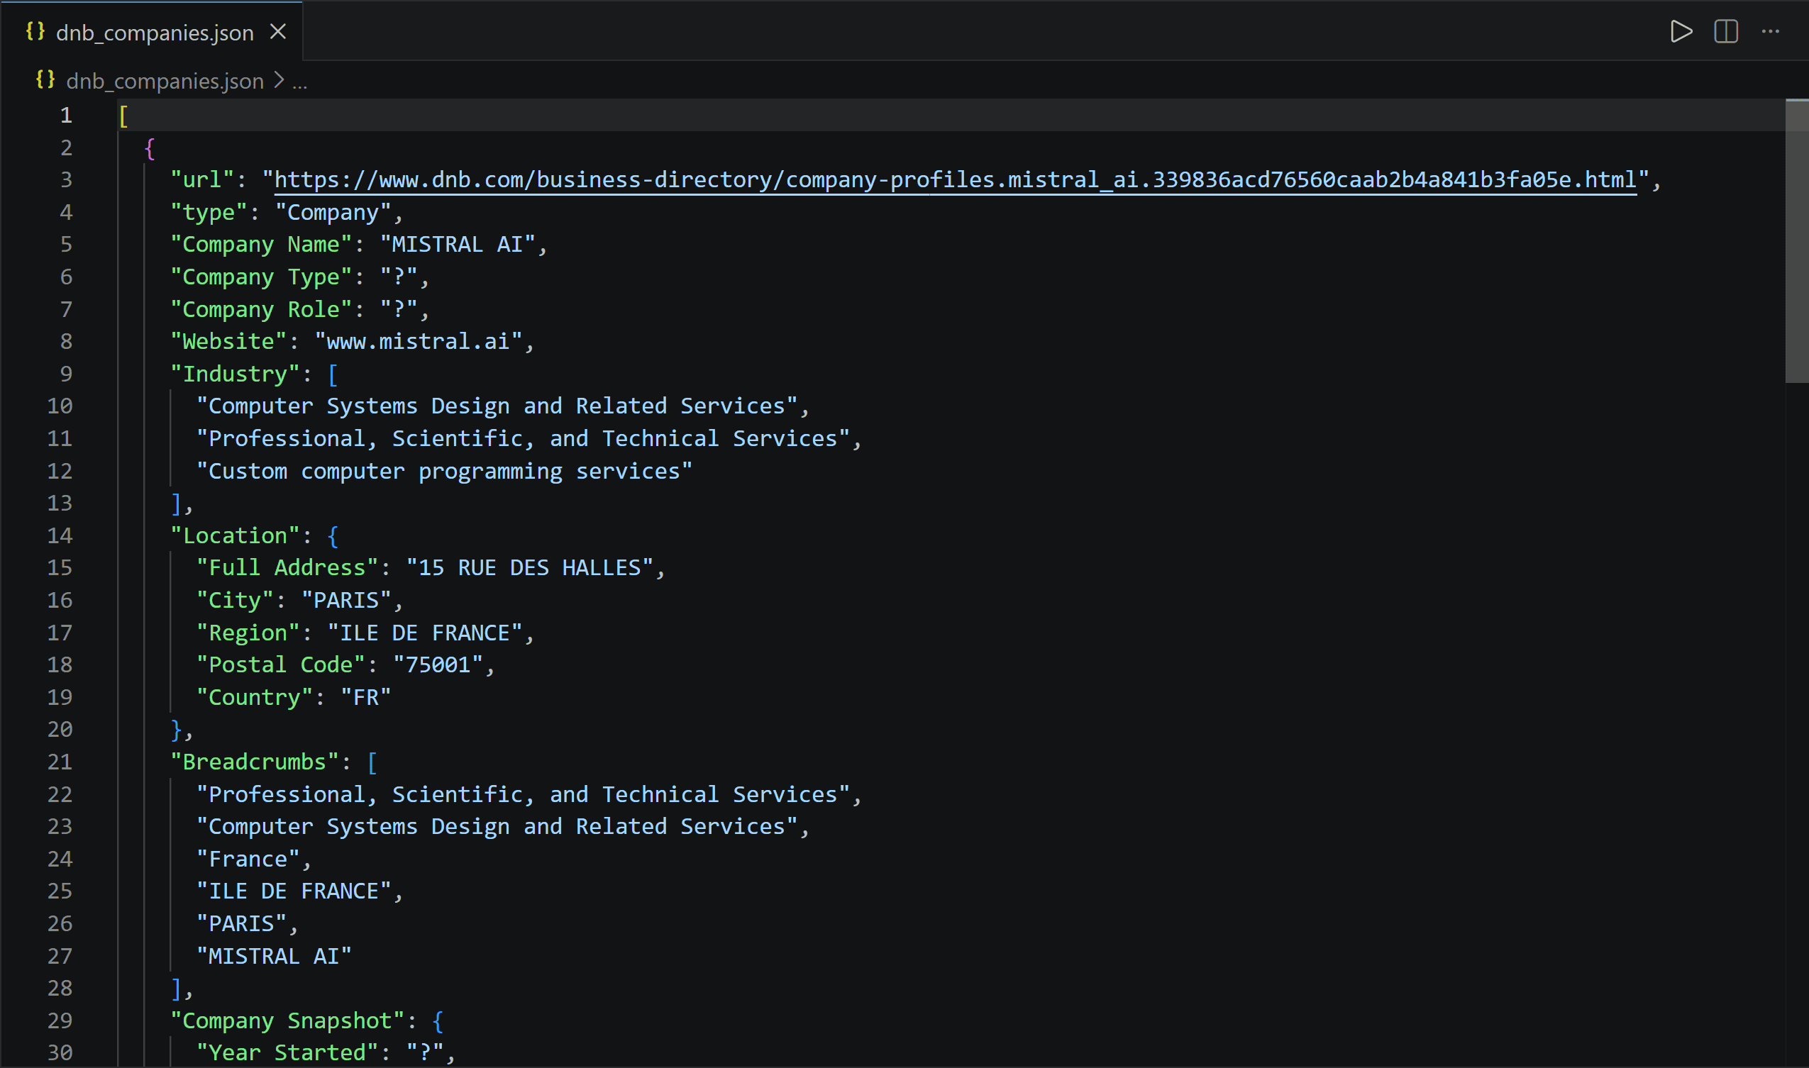This screenshot has height=1068, width=1809.
Task: Click the "MISTRAL AI" Company Name value
Action: (x=457, y=245)
